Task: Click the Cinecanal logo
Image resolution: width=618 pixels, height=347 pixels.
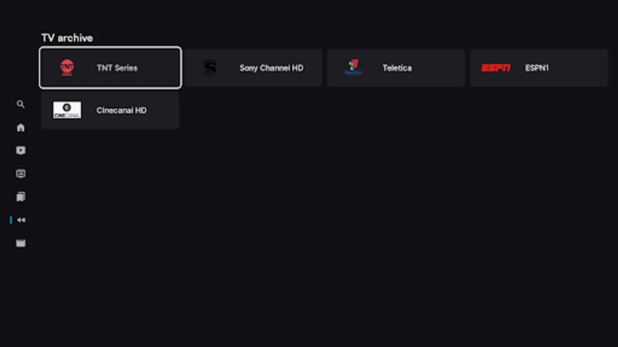Action: 67,110
